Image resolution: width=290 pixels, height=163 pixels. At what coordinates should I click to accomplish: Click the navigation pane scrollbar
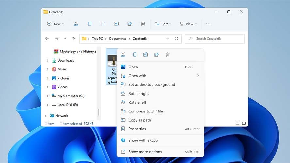(x=99, y=112)
